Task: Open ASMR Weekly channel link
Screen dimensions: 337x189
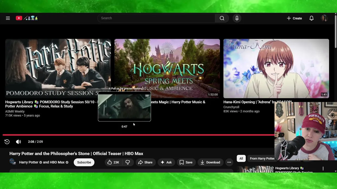Action: pos(15,111)
